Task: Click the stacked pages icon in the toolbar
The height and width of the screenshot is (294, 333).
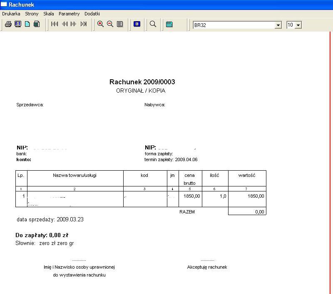Action: pyautogui.click(x=37, y=24)
